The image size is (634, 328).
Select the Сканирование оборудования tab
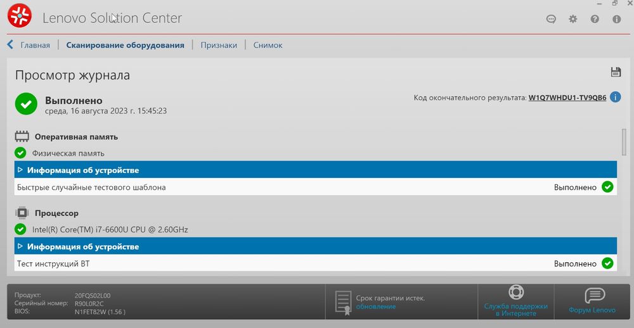click(x=125, y=45)
